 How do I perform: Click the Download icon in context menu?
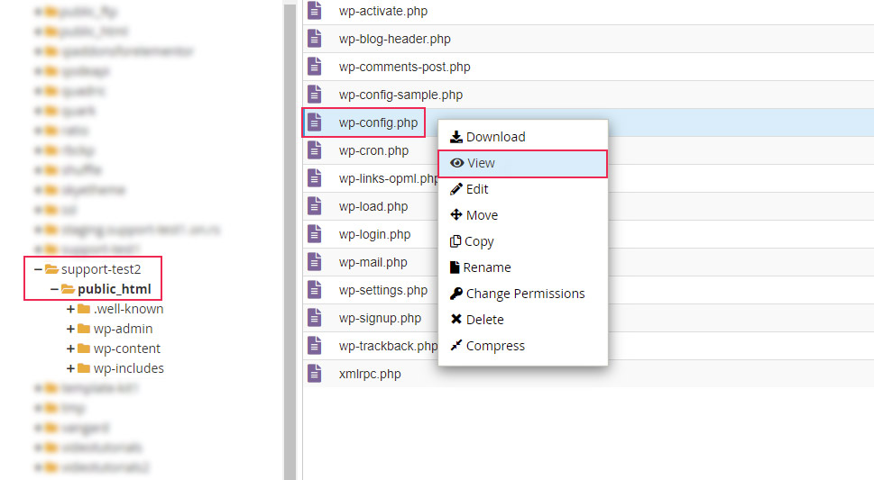pos(456,136)
